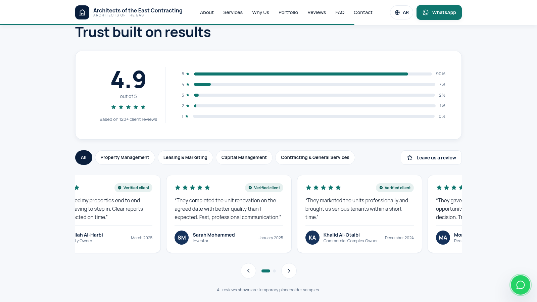
Task: Go to the Contact nav link
Action: point(363,12)
